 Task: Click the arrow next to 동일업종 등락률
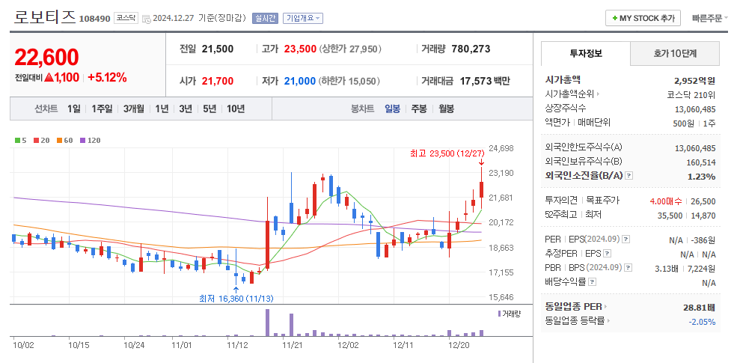coord(609,321)
